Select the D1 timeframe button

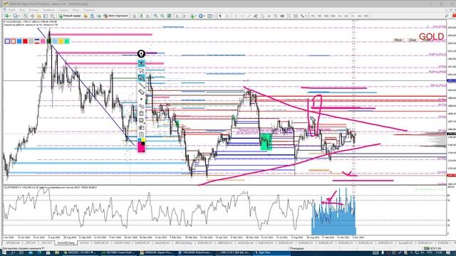[353, 16]
